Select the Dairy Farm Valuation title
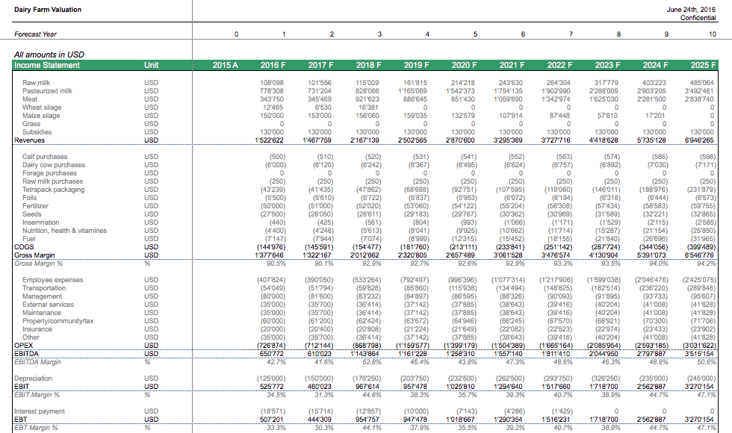This screenshot has width=732, height=433. pos(48,9)
